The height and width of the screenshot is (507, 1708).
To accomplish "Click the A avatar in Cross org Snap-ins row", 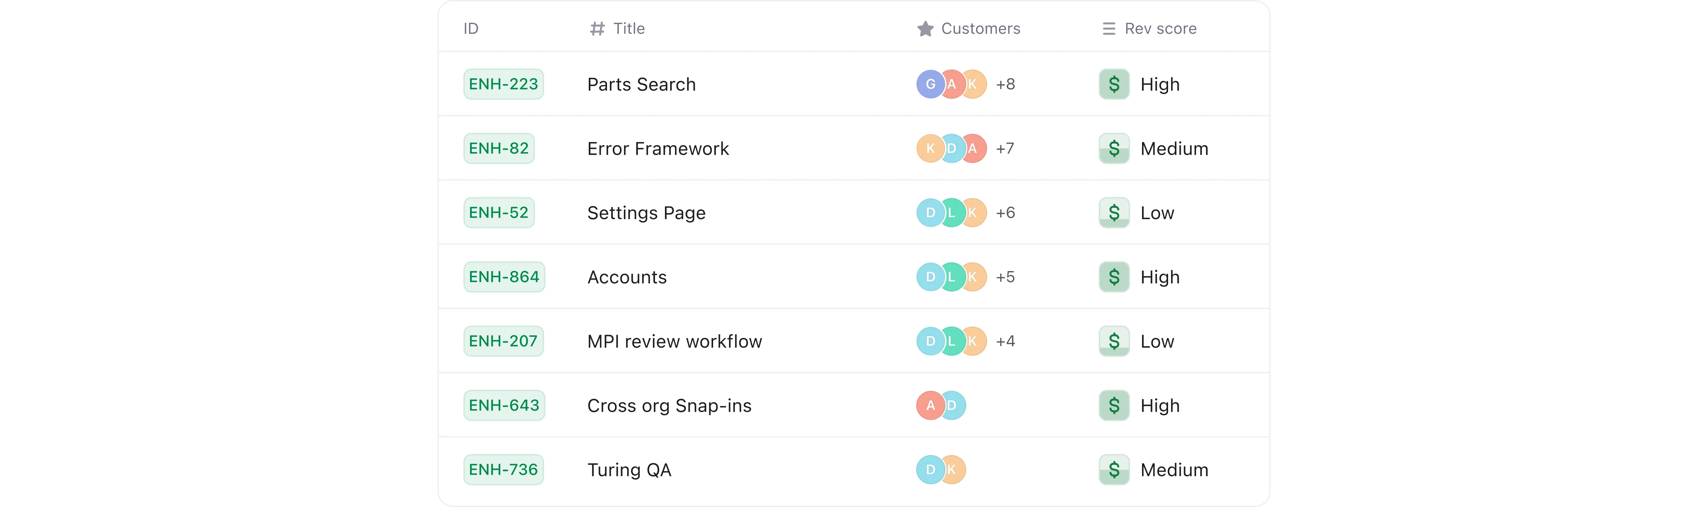I will [x=930, y=405].
